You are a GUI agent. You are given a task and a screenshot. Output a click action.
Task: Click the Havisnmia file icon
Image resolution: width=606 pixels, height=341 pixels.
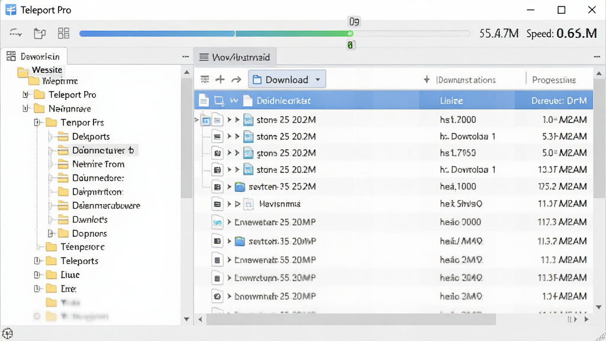(x=249, y=204)
